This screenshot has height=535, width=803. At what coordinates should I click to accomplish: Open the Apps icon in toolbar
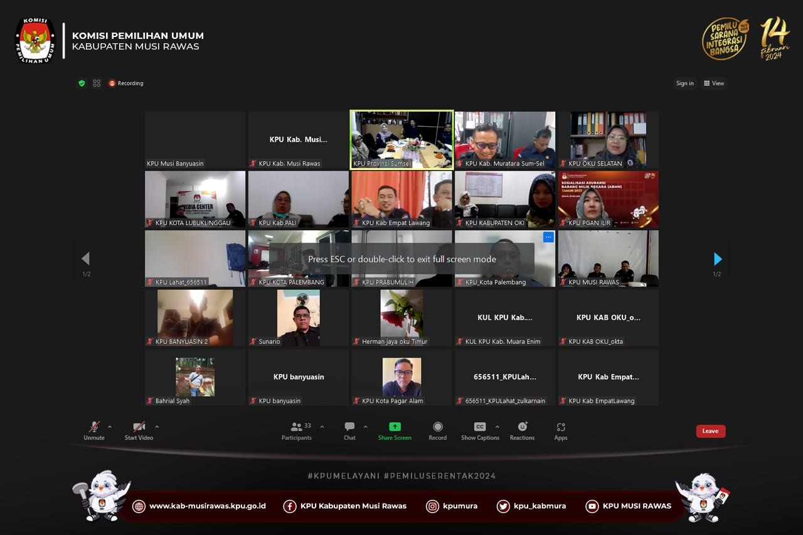(x=561, y=427)
